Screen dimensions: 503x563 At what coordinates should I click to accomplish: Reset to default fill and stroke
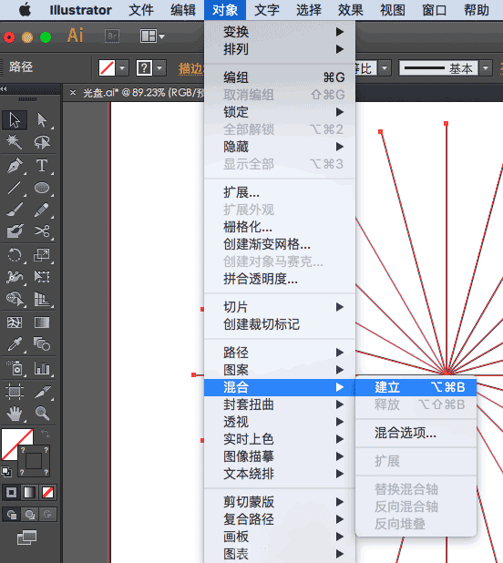[6, 471]
